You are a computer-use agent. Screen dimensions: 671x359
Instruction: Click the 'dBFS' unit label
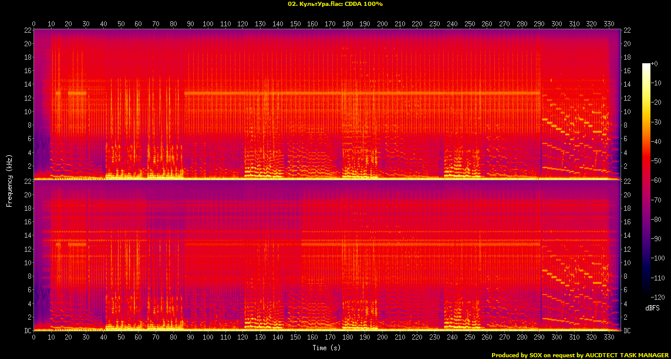coord(652,307)
